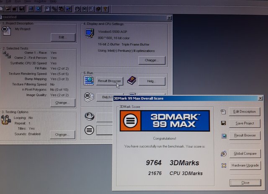Image resolution: width=268 pixels, height=194 pixels.
Task: Open the Edit menu in the menu bar
Action: coord(8,1)
